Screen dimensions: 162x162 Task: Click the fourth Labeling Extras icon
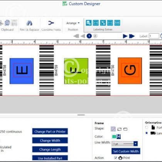110,23
